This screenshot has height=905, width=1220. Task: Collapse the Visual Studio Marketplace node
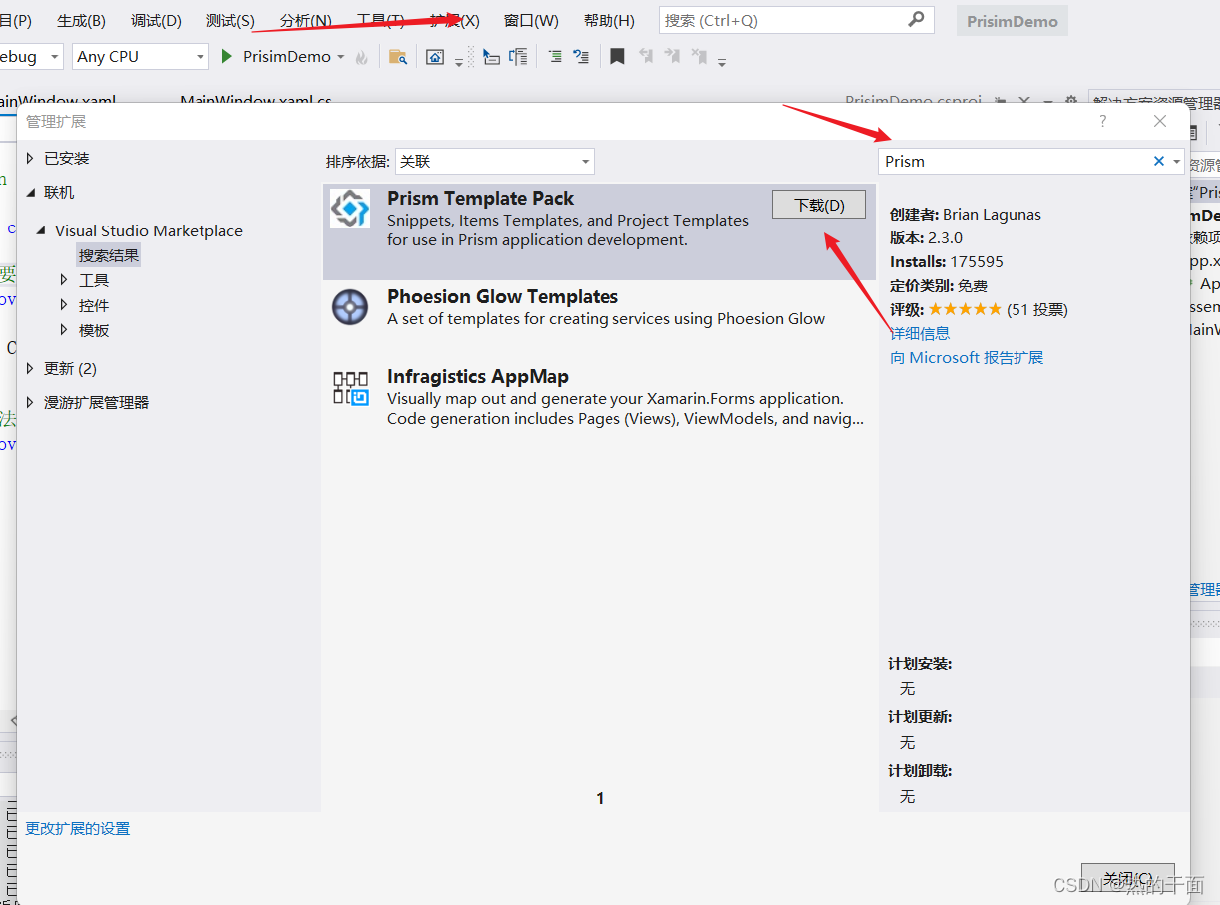click(42, 230)
